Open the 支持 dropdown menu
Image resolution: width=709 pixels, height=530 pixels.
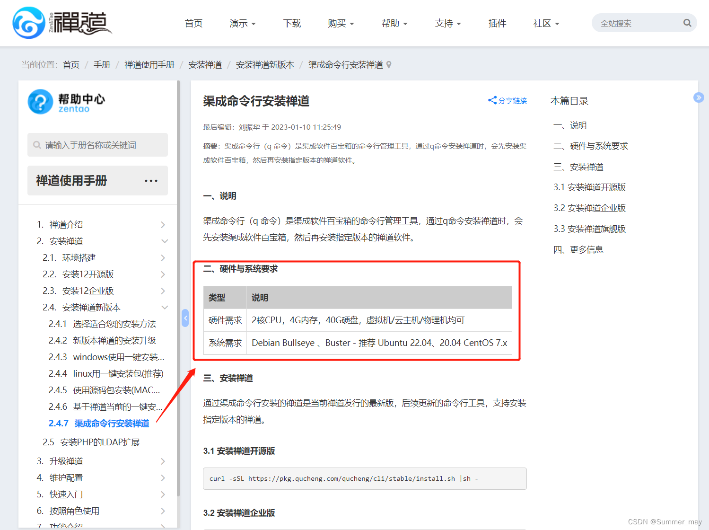pos(448,23)
